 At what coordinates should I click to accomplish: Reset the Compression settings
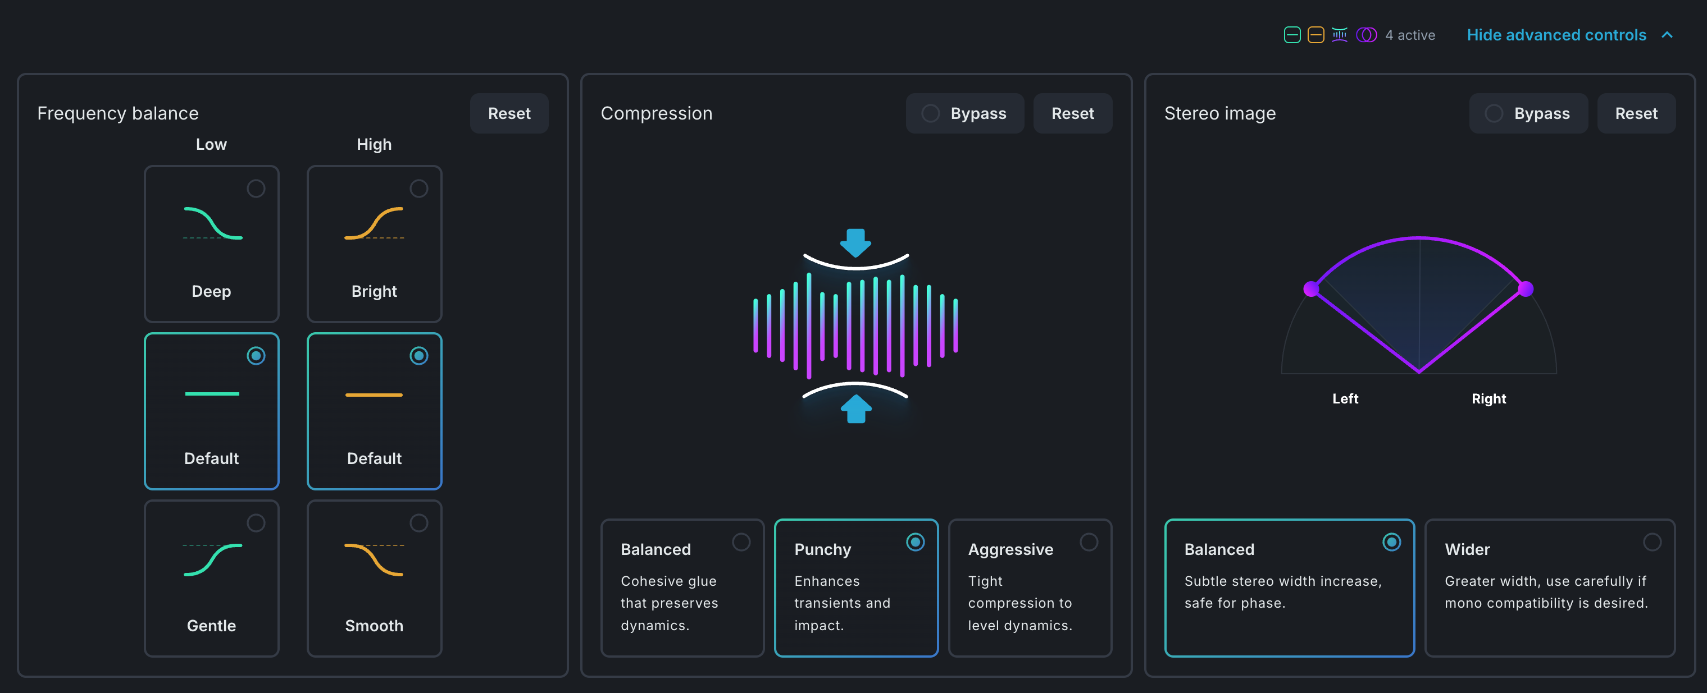(1072, 114)
